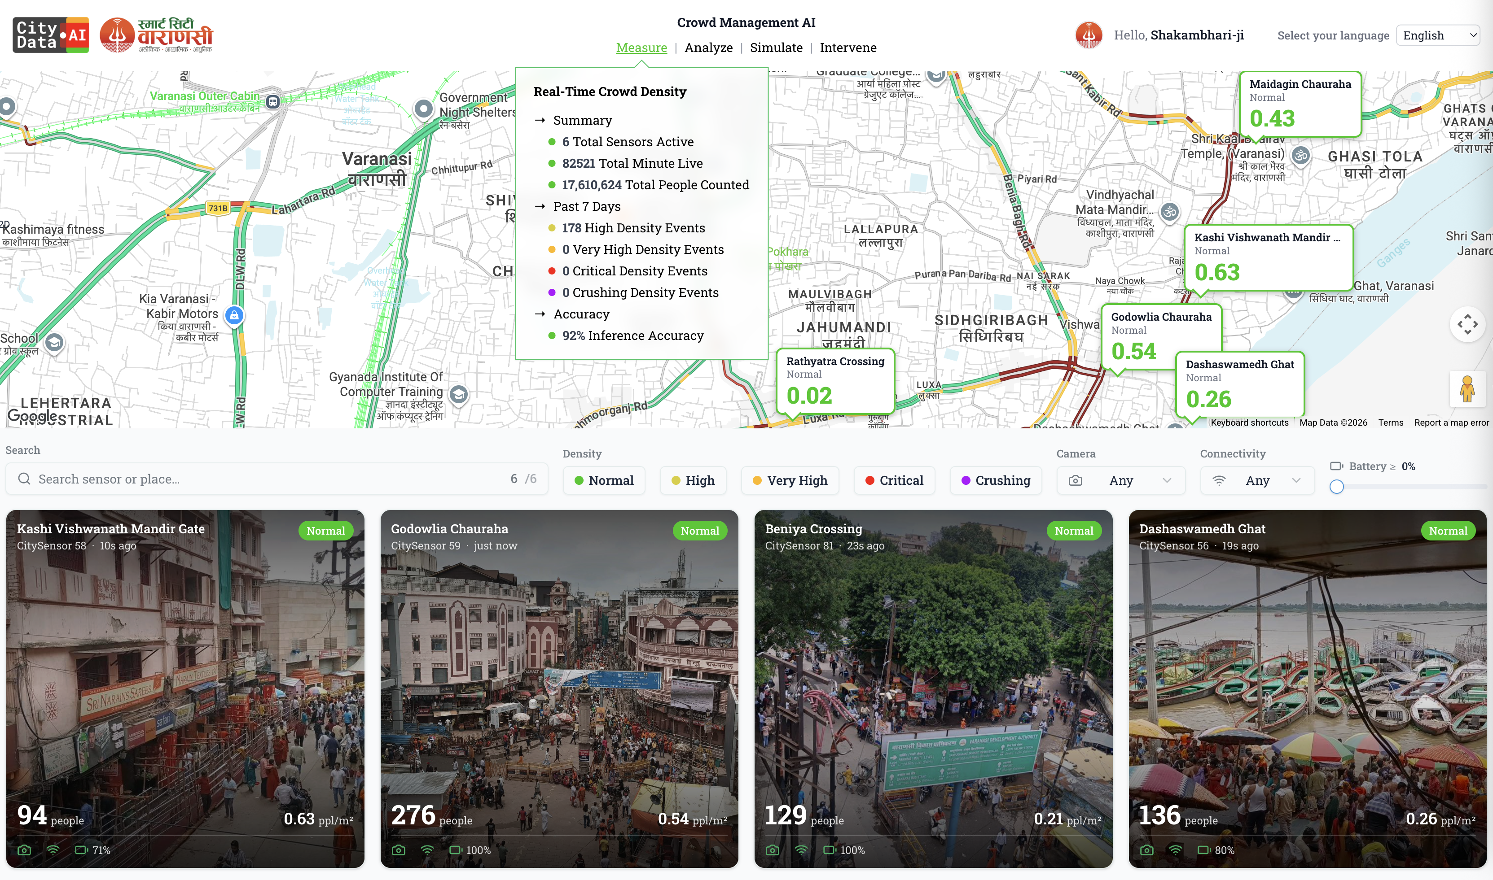Switch to the Intervene tab

[848, 48]
